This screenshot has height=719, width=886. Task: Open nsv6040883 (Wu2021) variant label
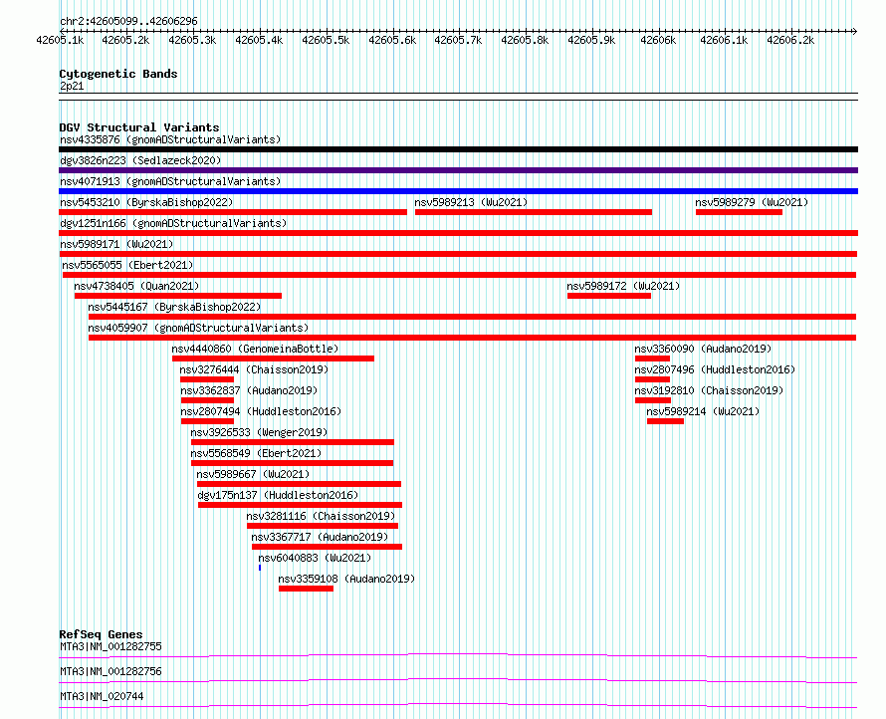tap(315, 558)
